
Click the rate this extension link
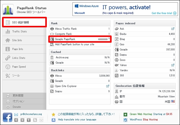pyautogui.click(x=86, y=114)
